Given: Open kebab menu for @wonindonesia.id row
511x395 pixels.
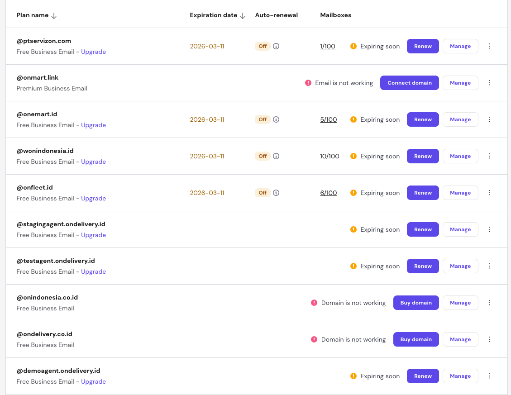Looking at the screenshot, I should [489, 156].
